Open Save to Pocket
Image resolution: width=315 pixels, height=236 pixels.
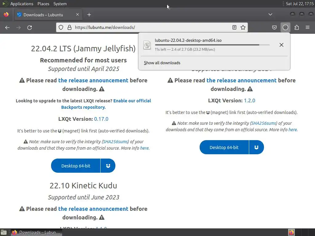click(x=274, y=27)
